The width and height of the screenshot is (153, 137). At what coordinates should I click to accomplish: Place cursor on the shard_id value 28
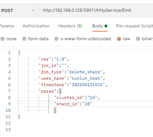(x=87, y=104)
